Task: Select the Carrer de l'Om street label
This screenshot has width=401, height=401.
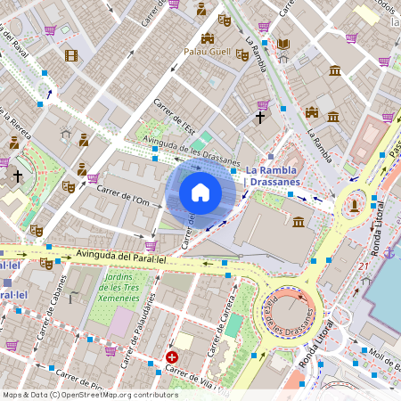Action: tap(123, 195)
